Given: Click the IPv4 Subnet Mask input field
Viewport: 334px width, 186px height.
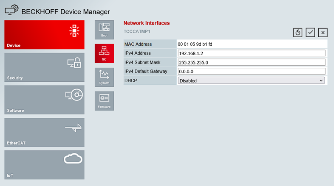Looking at the screenshot, I should click(252, 62).
